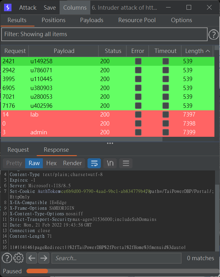Toggle Error checkbox for payload u786071

point(138,70)
